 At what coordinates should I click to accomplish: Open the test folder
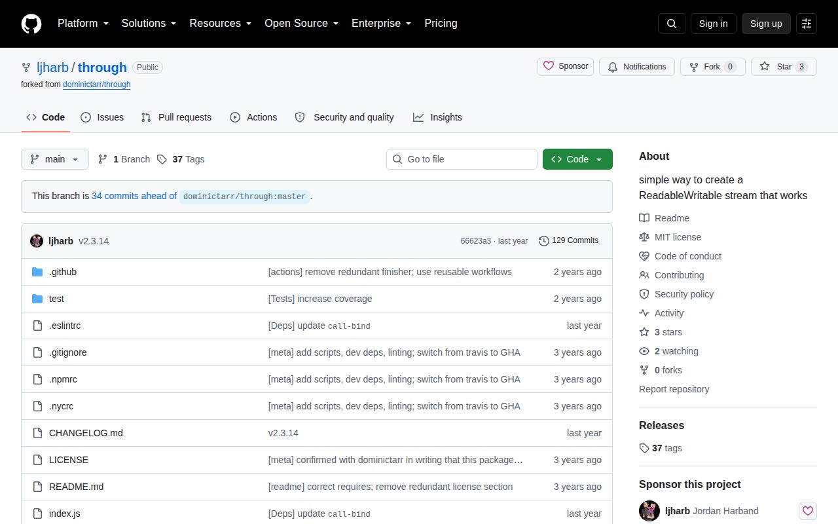(x=56, y=299)
